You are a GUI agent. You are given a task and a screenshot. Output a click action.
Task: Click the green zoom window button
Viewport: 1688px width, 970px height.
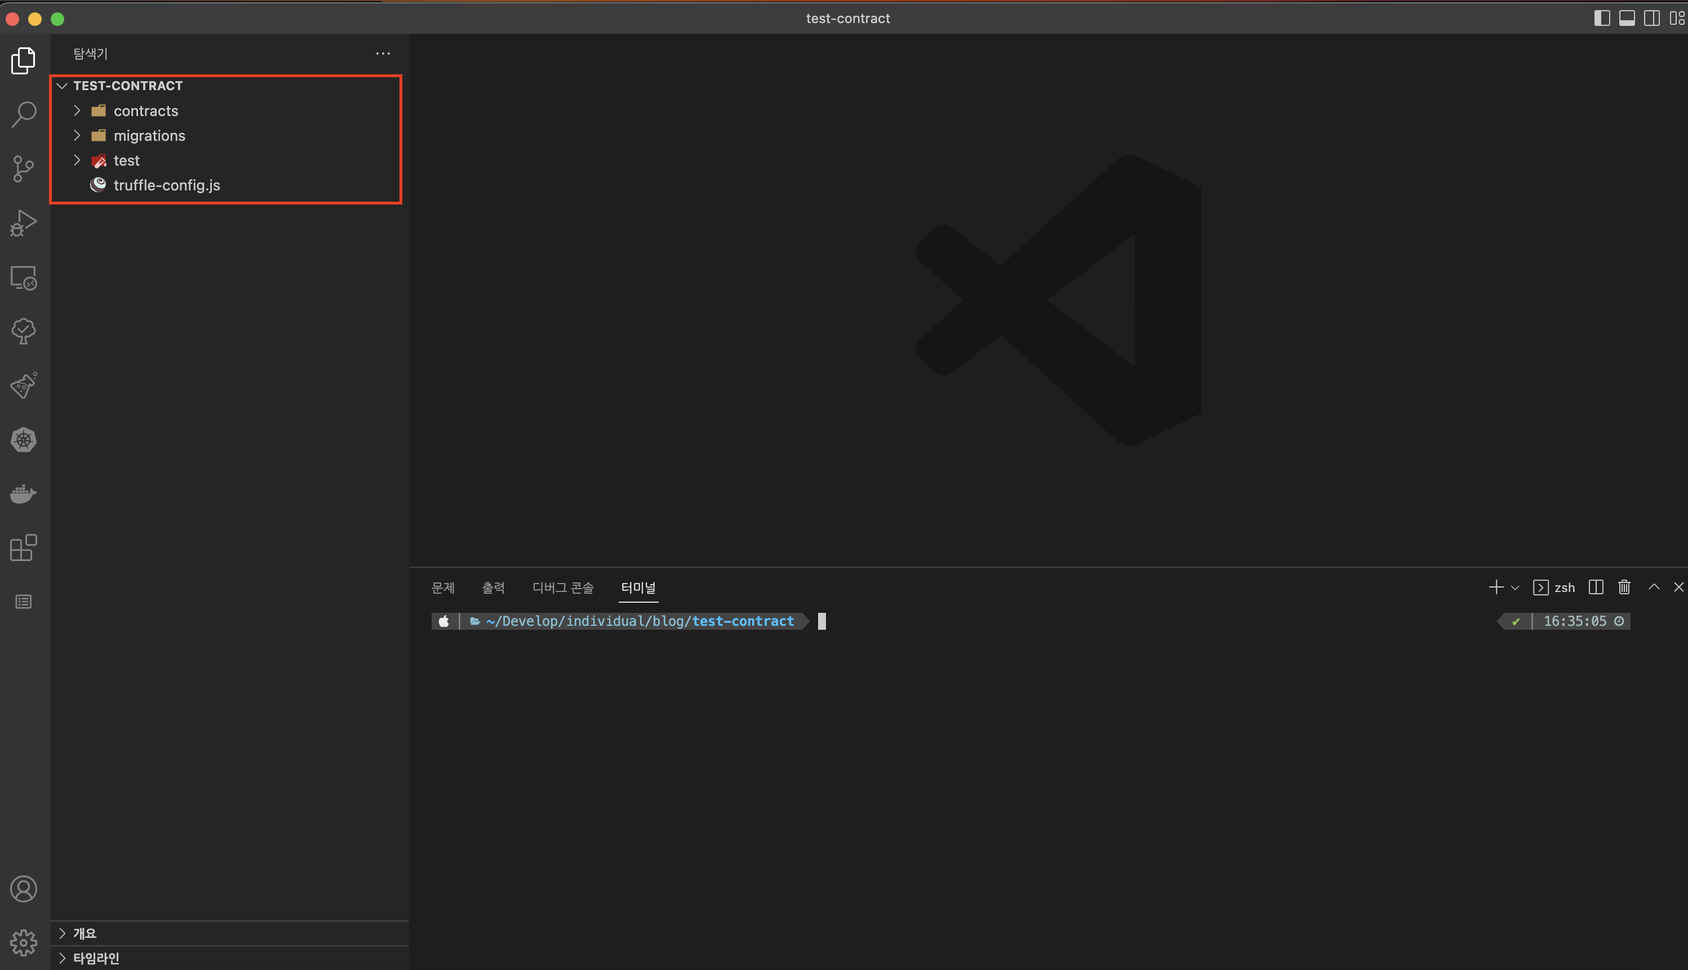coord(58,19)
